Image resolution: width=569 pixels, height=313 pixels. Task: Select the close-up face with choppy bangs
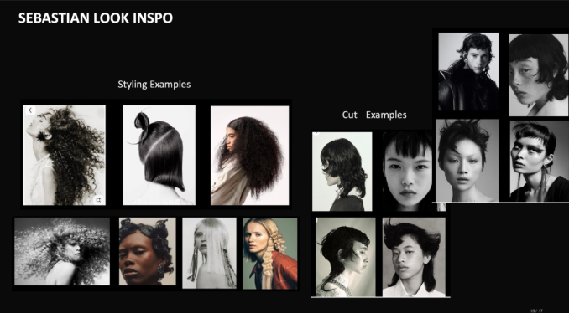409,171
